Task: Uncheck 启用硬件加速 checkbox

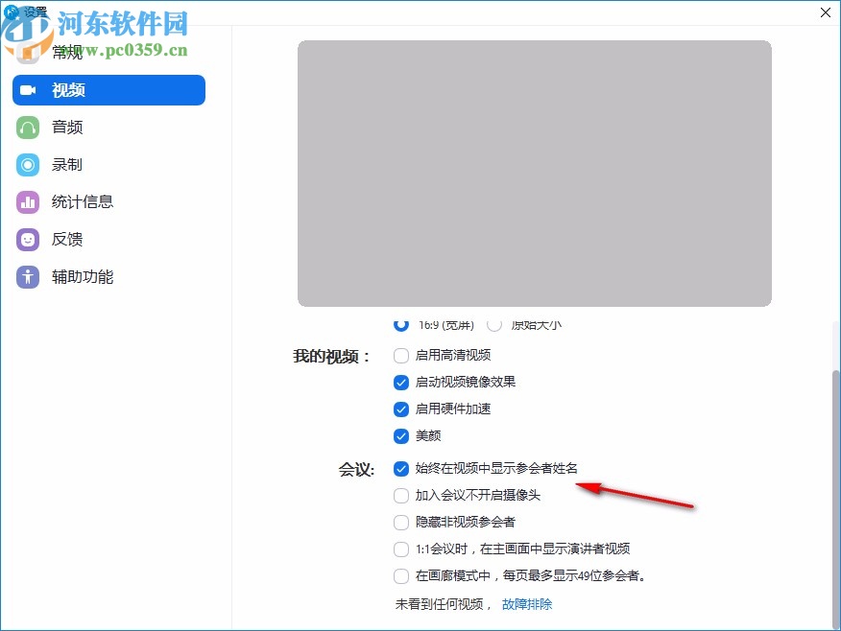Action: pyautogui.click(x=401, y=409)
